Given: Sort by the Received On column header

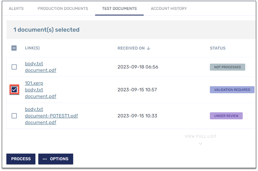Looking at the screenshot, I should (131, 48).
